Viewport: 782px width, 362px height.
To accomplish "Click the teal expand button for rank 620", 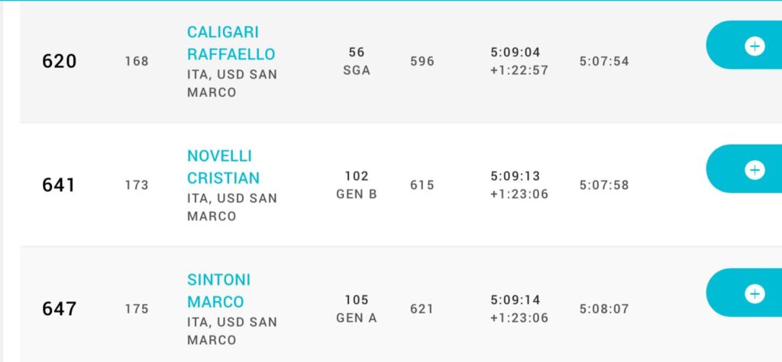I will click(x=744, y=45).
